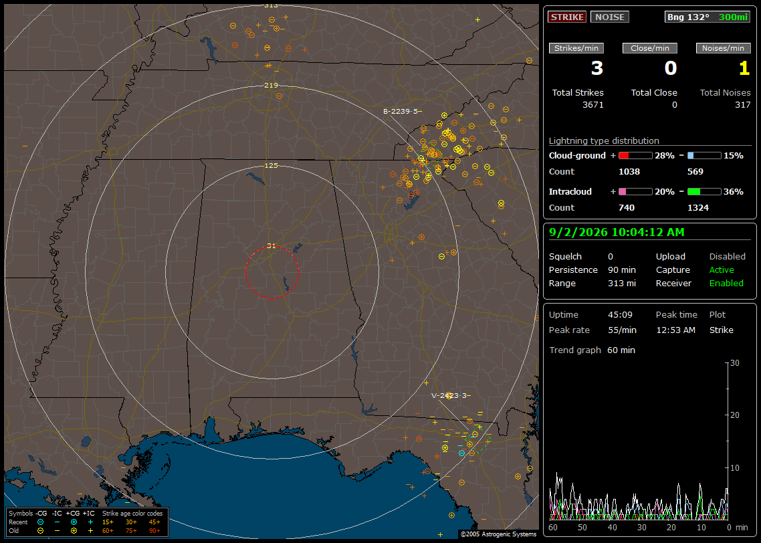
Task: Select the Noises/min label button
Action: coord(723,48)
